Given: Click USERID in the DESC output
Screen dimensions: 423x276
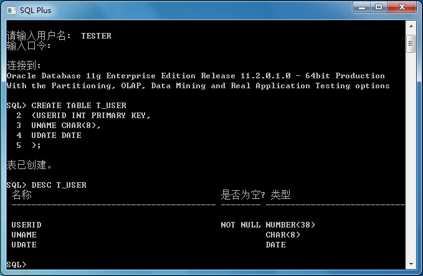Looking at the screenshot, I should click(26, 225).
